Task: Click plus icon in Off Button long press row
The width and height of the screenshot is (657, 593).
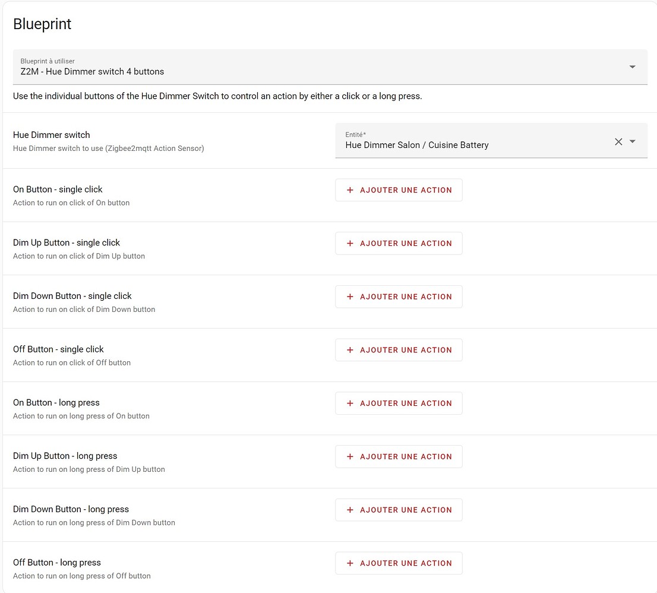Action: (350, 563)
